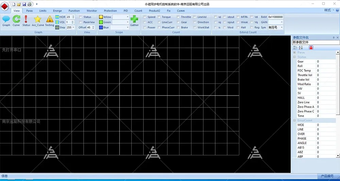Click the New file icon in quick access toolbar

pos(14,4)
